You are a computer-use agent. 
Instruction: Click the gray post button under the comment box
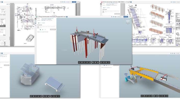pos(53,30)
